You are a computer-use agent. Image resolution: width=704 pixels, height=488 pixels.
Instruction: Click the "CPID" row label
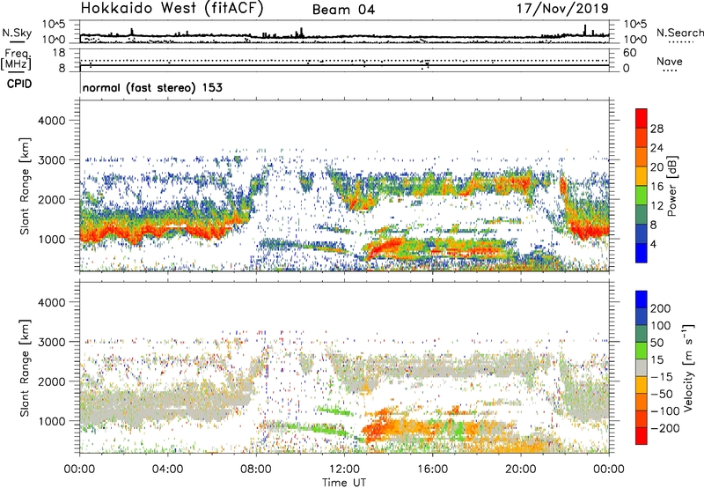(19, 84)
